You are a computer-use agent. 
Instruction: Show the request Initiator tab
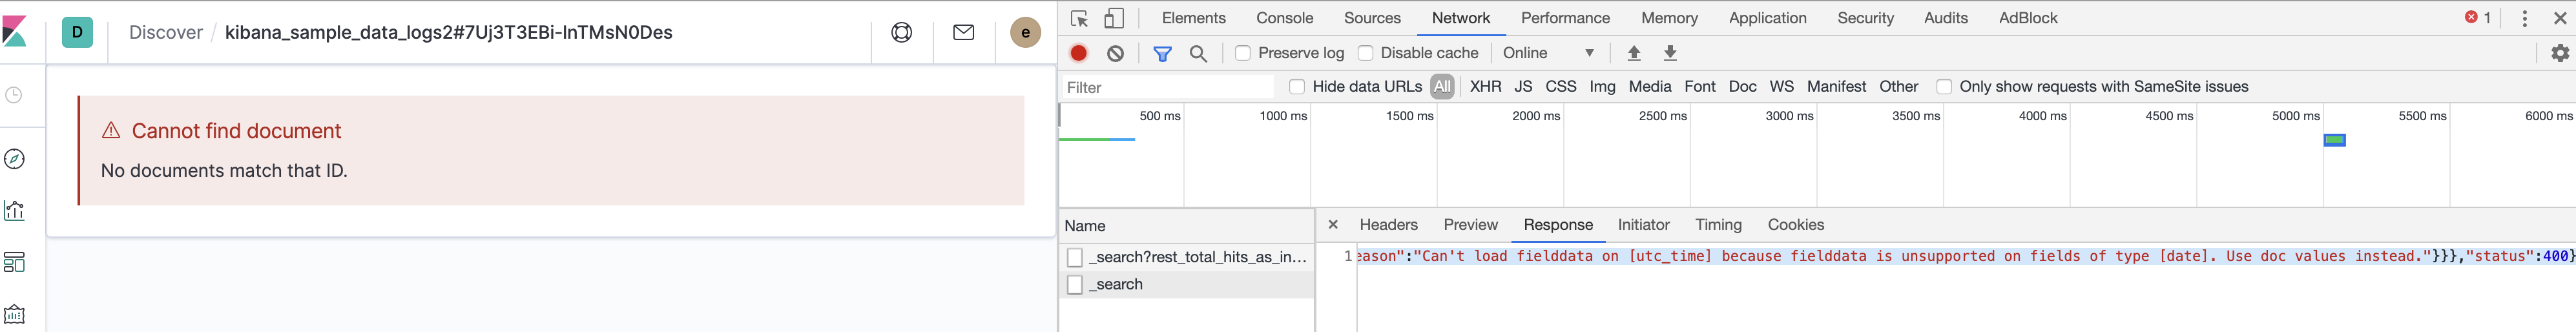coord(1643,225)
